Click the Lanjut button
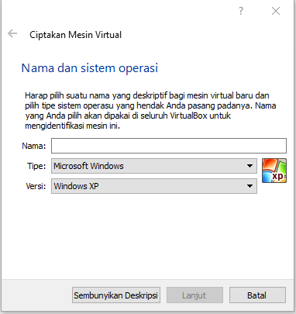Screen dimensions: 296x314 (x=194, y=295)
